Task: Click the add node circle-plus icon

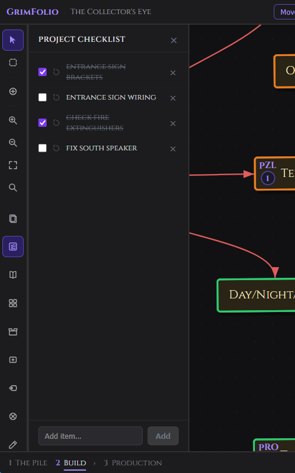Action: 13,92
